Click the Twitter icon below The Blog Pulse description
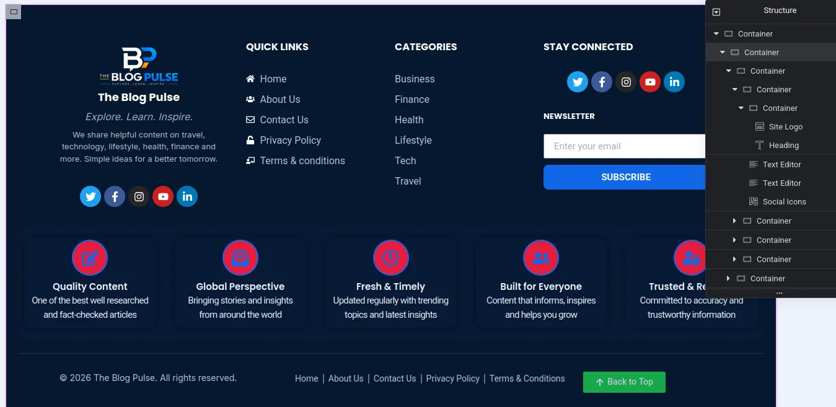Viewport: 836px width, 407px height. pyautogui.click(x=90, y=196)
